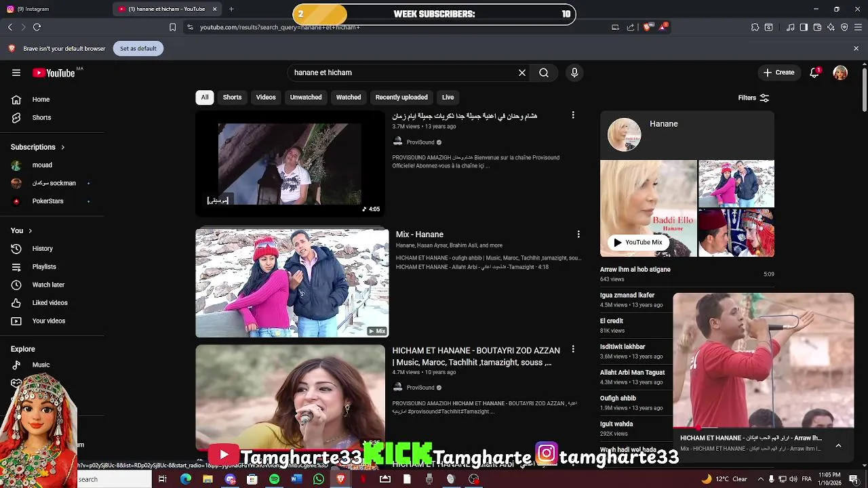
Task: Reload the page in browser toolbar
Action: point(37,27)
